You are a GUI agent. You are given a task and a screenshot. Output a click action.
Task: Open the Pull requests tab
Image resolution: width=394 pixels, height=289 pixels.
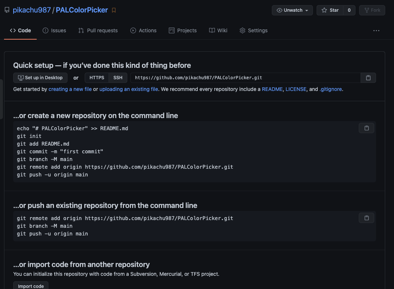coord(98,31)
